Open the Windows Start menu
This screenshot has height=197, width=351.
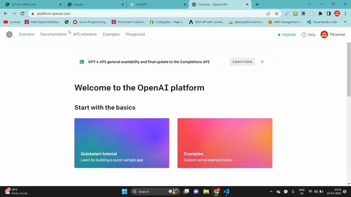124,192
